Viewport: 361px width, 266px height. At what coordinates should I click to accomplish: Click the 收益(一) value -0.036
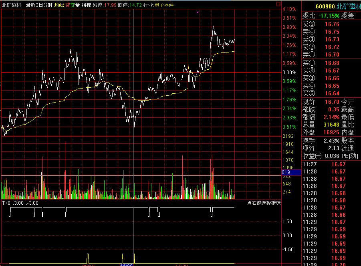click(x=331, y=156)
